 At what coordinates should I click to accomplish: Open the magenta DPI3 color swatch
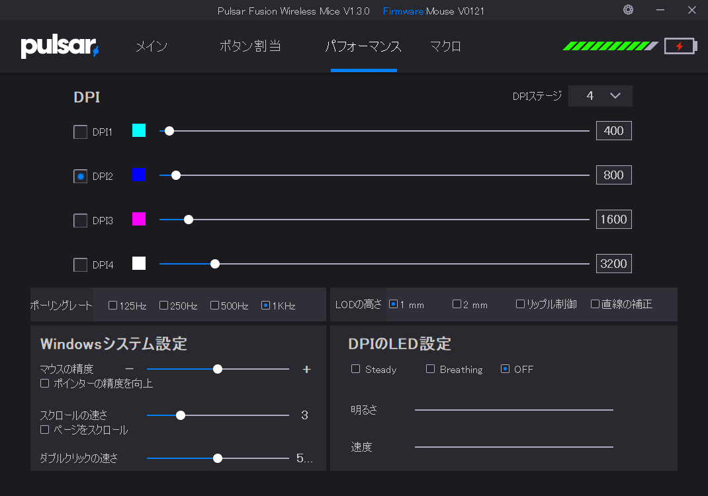139,219
